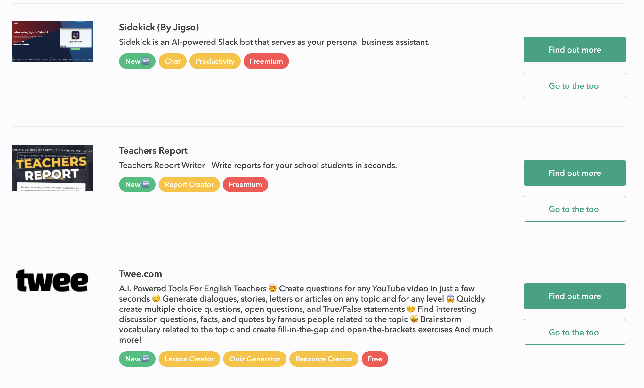644x388 pixels.
Task: Select the New tag under Twee.com
Action: coord(137,359)
